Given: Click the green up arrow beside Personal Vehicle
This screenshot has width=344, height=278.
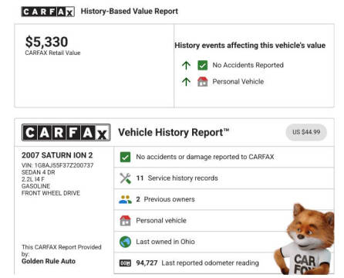Looking at the screenshot, I should pyautogui.click(x=186, y=82).
